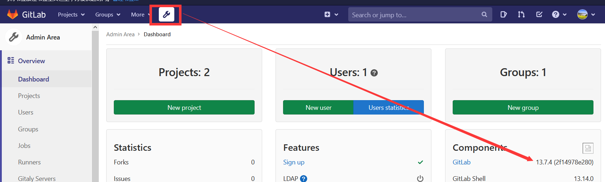
Task: Click the Dashboard breadcrumb text
Action: [x=157, y=34]
